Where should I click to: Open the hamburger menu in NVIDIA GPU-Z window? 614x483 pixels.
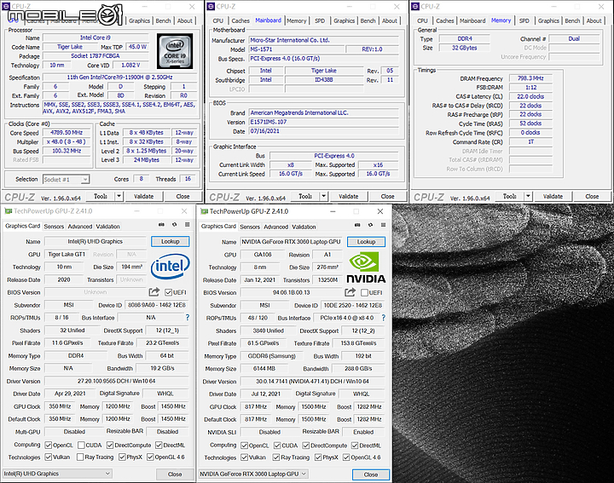click(x=384, y=225)
